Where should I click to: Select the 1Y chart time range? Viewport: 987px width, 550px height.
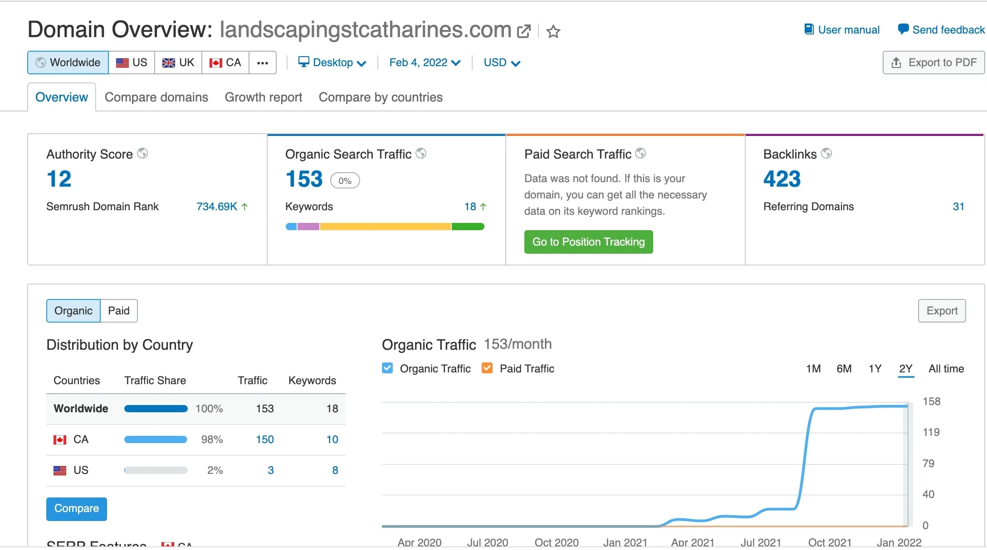[875, 369]
